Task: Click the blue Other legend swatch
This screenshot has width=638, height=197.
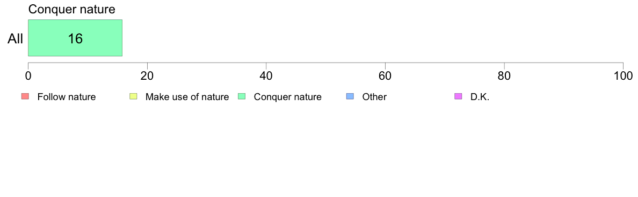Action: (350, 96)
